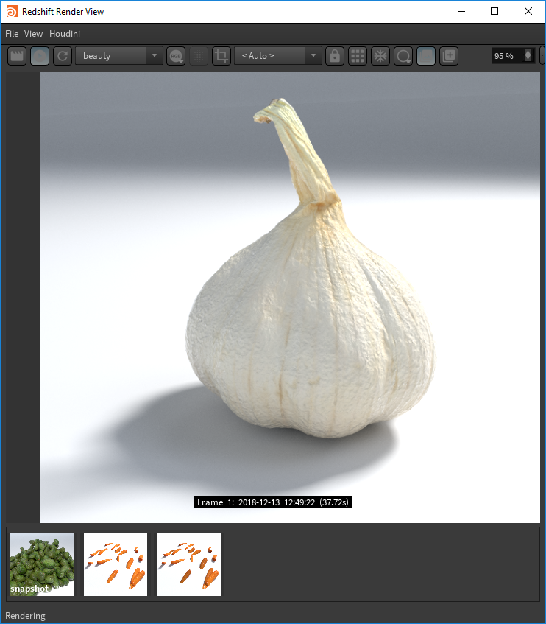Click the RGB channels icon
Viewport: 546px width, 624px height.
[x=176, y=56]
